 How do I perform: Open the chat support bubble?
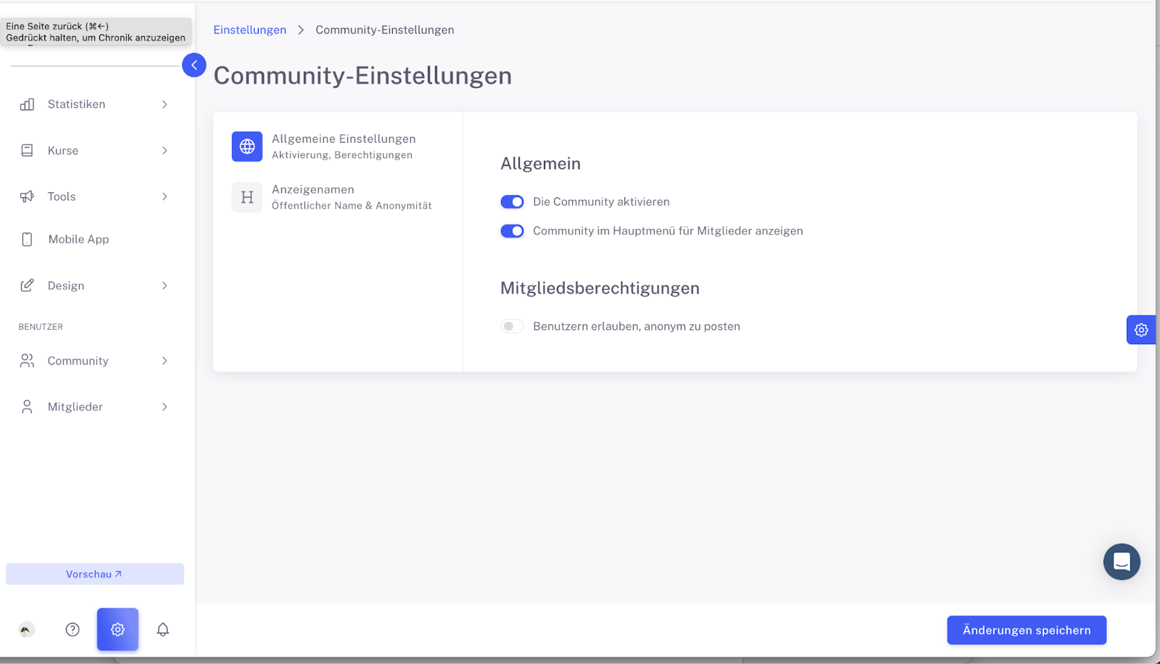(x=1121, y=562)
